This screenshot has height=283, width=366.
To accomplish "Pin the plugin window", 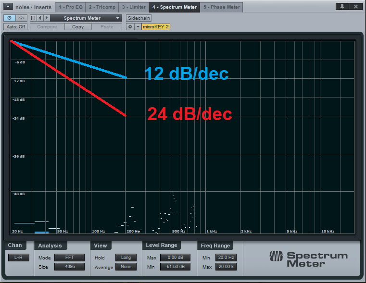I will coord(342,7).
